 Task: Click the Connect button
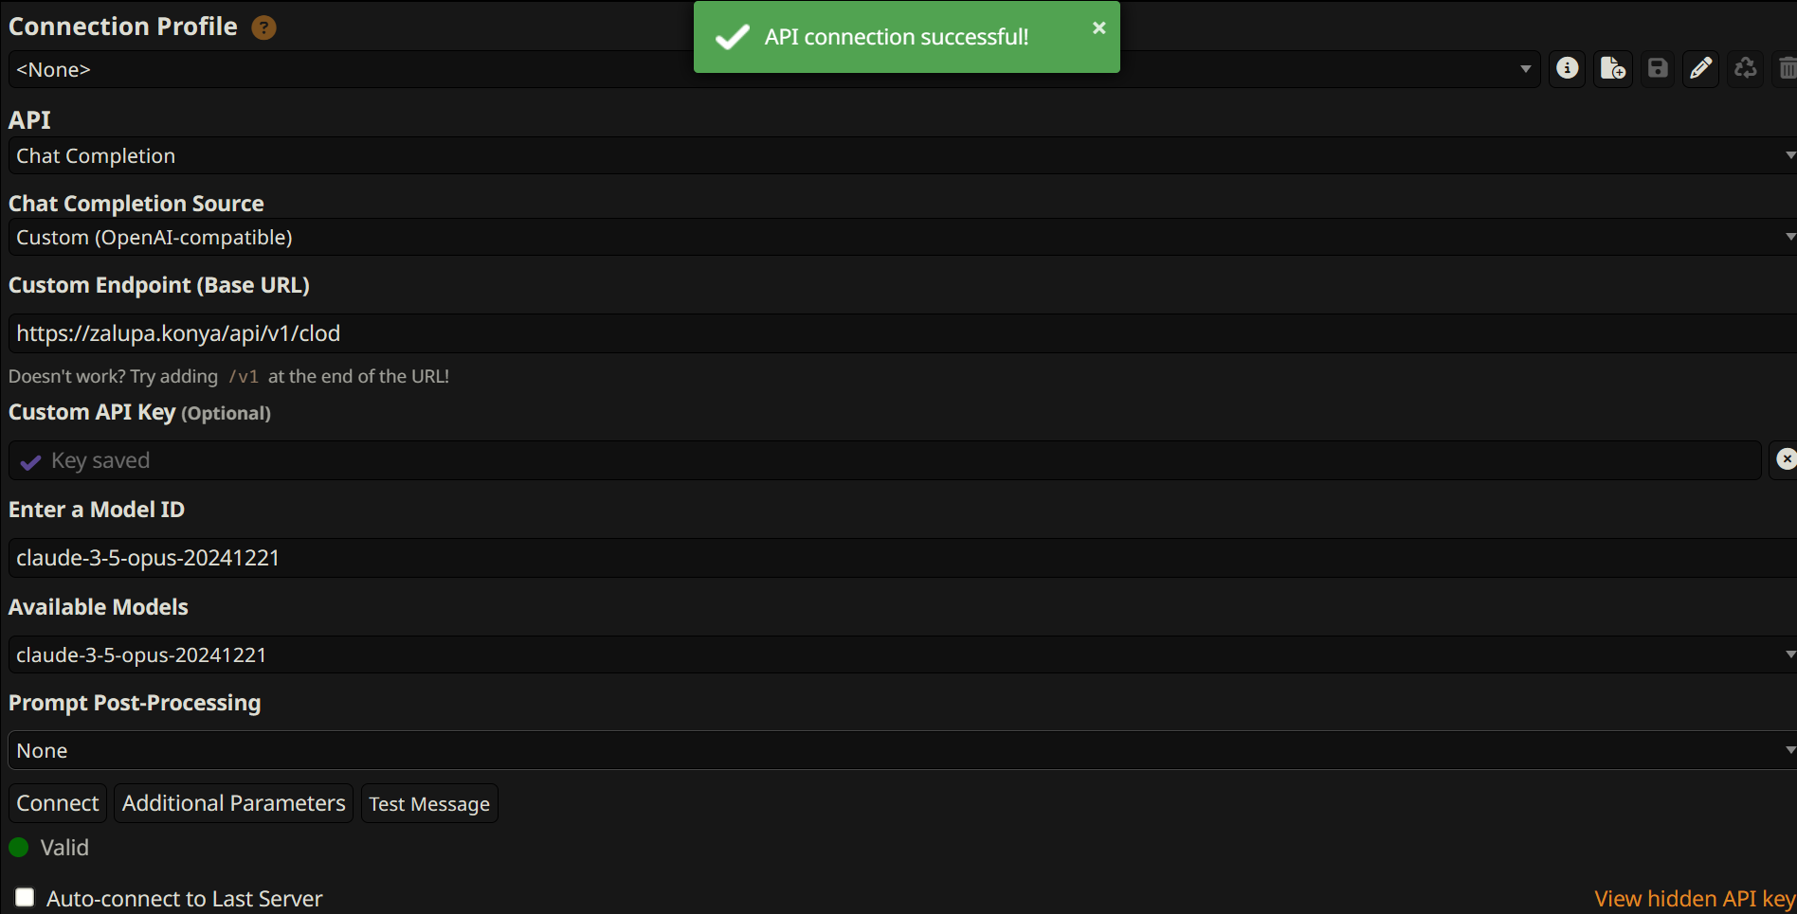pyautogui.click(x=57, y=803)
